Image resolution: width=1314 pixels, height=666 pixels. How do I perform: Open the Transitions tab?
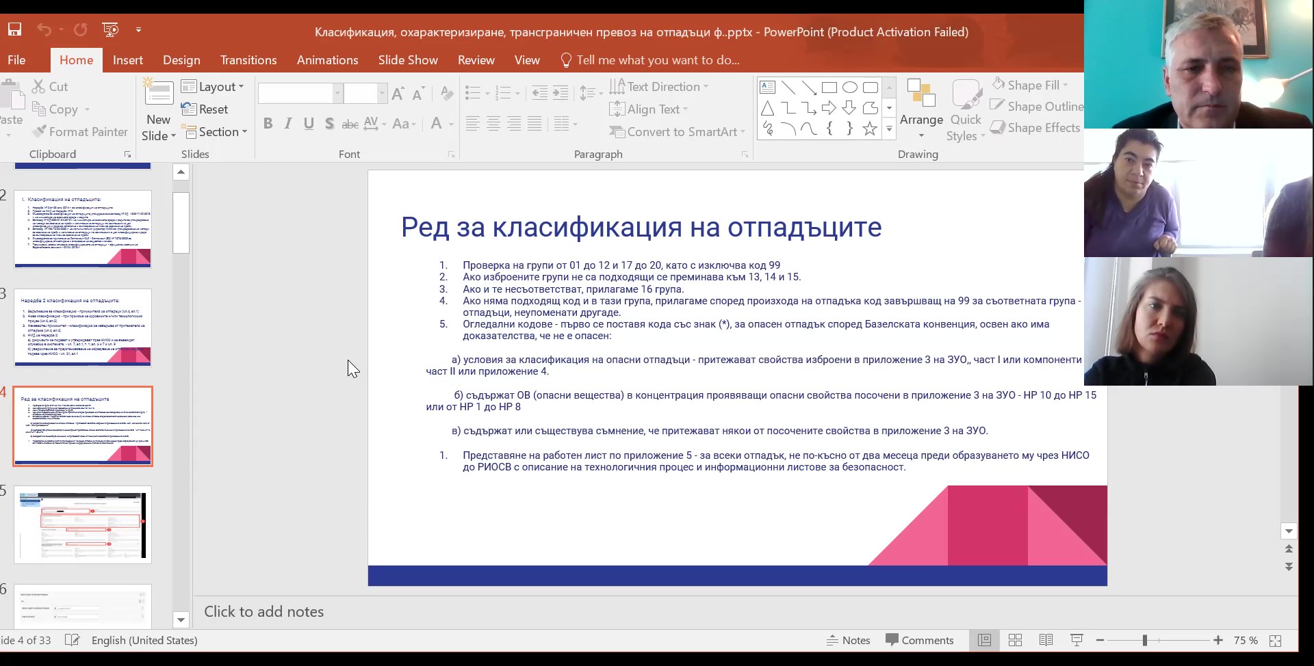(248, 60)
